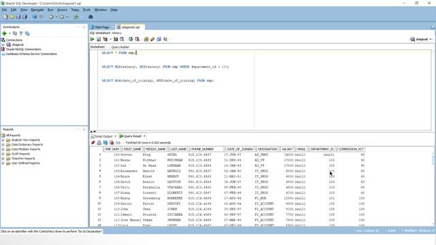This screenshot has width=436, height=245.
Task: Expand the Data Modeler Reports folder
Action: pyautogui.click(x=3, y=150)
